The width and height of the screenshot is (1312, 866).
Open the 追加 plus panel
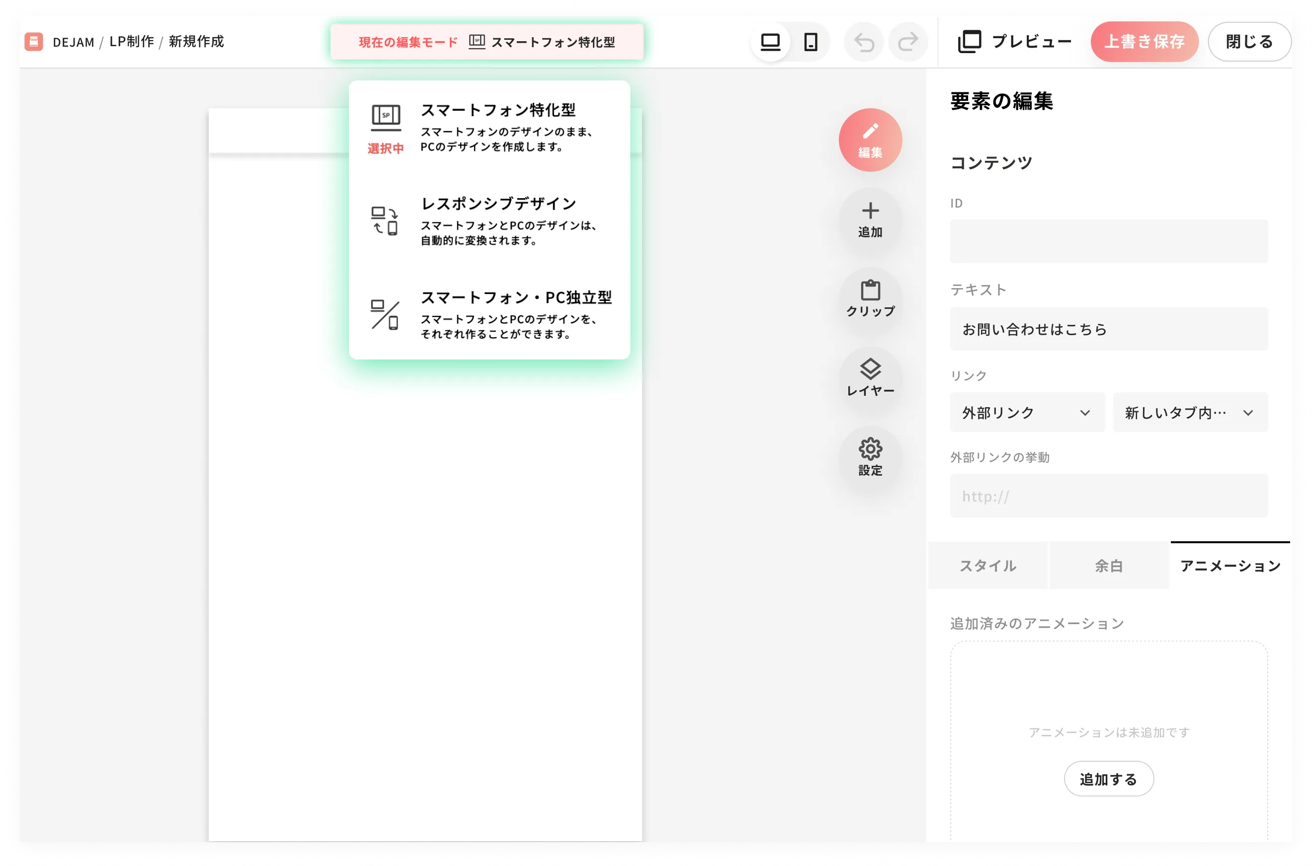pyautogui.click(x=870, y=219)
